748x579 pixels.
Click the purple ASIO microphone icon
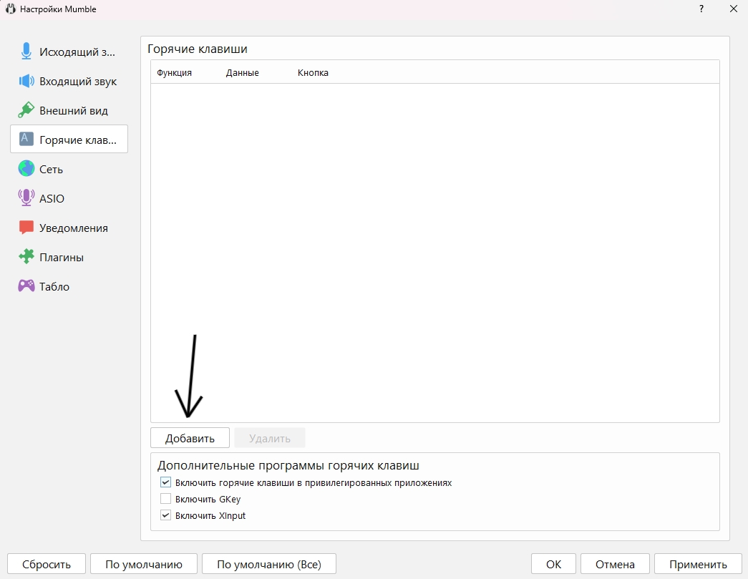pos(26,198)
